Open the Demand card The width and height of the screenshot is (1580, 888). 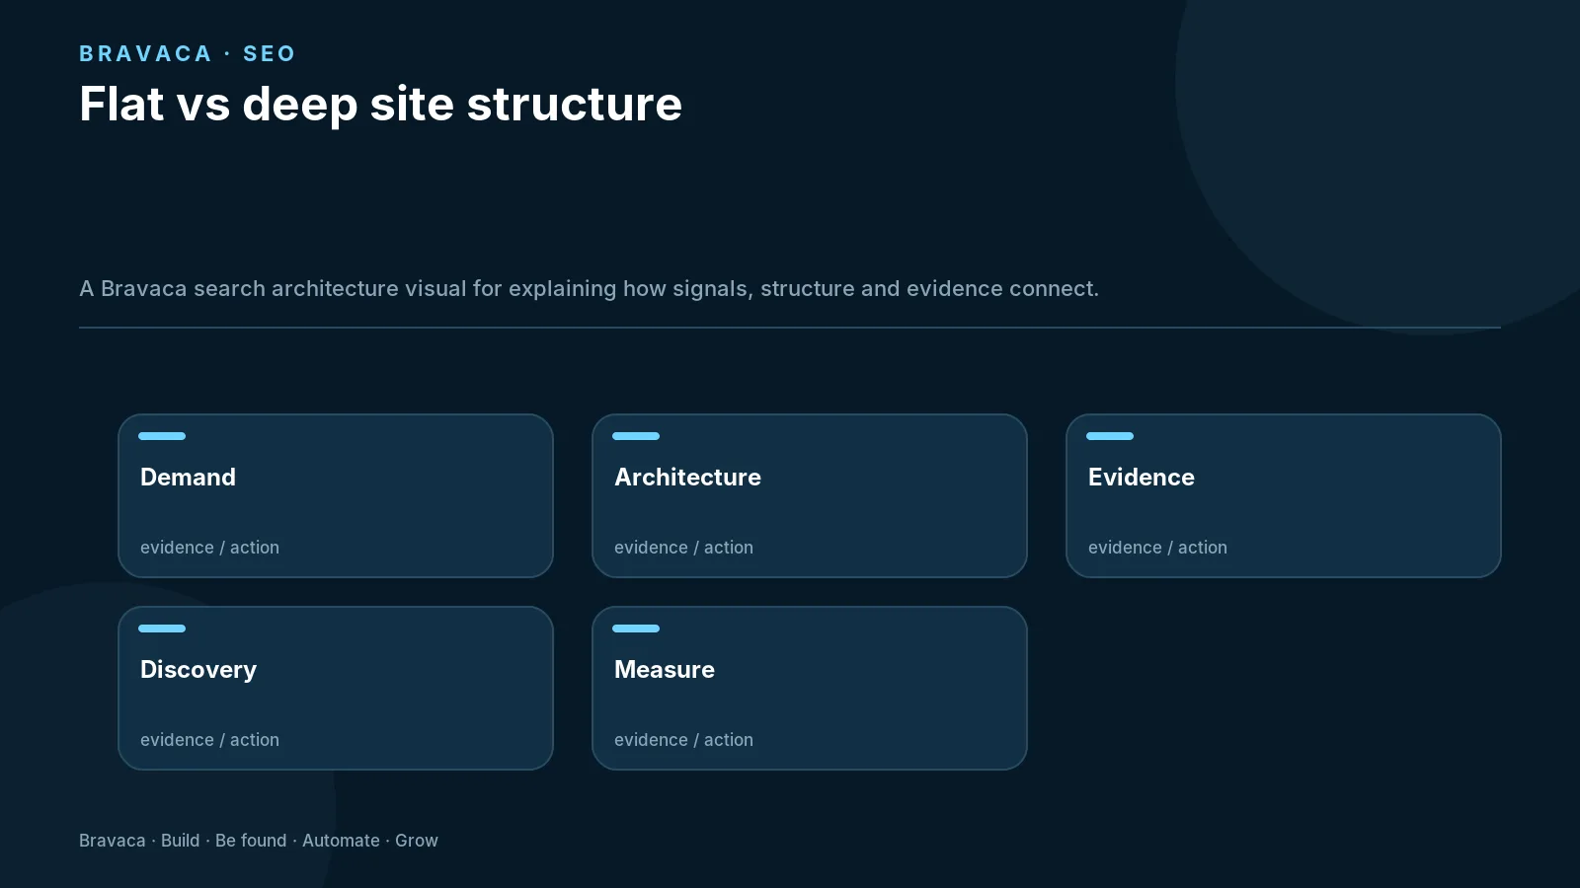(336, 495)
